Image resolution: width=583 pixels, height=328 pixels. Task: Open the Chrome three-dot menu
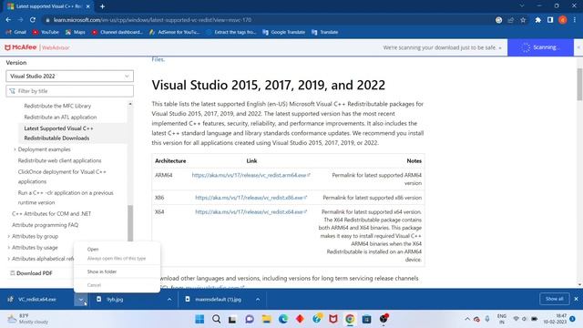tap(575, 20)
